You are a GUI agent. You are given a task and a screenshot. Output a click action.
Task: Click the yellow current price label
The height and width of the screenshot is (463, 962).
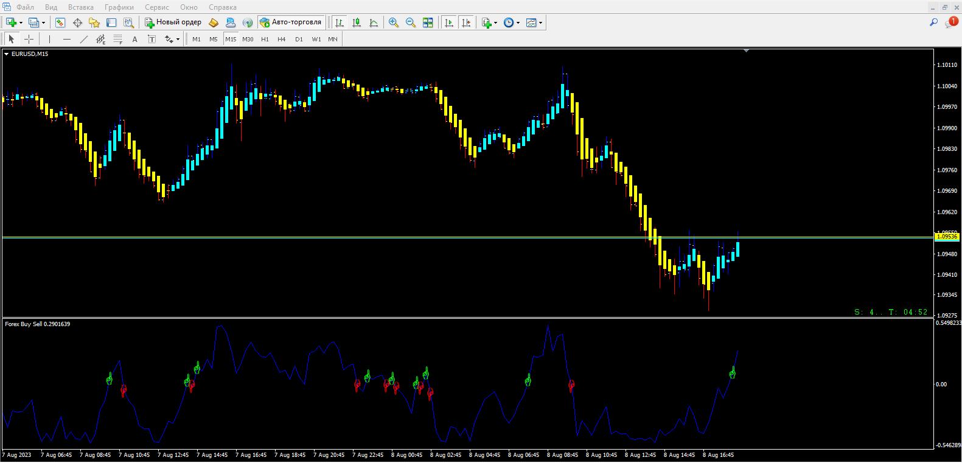coord(946,237)
